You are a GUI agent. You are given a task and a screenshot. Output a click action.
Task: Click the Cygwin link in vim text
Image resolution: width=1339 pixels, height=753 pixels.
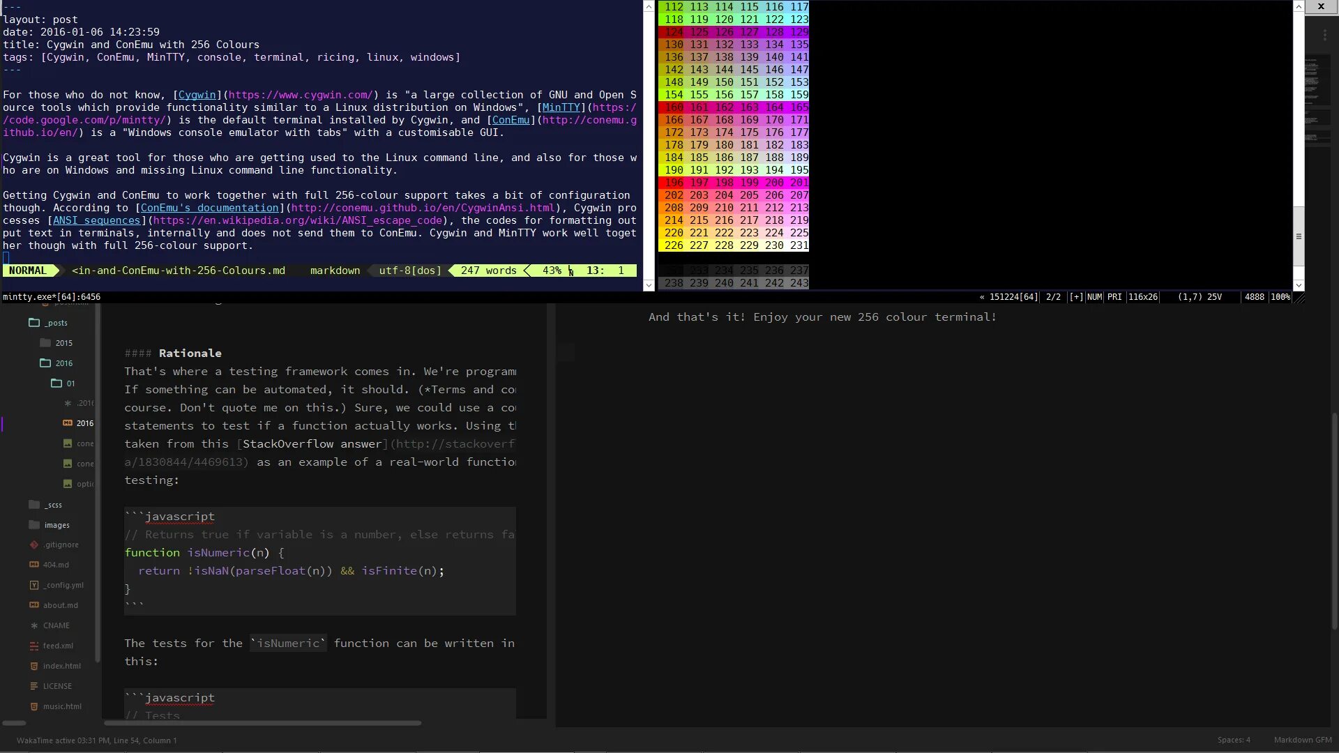click(197, 95)
